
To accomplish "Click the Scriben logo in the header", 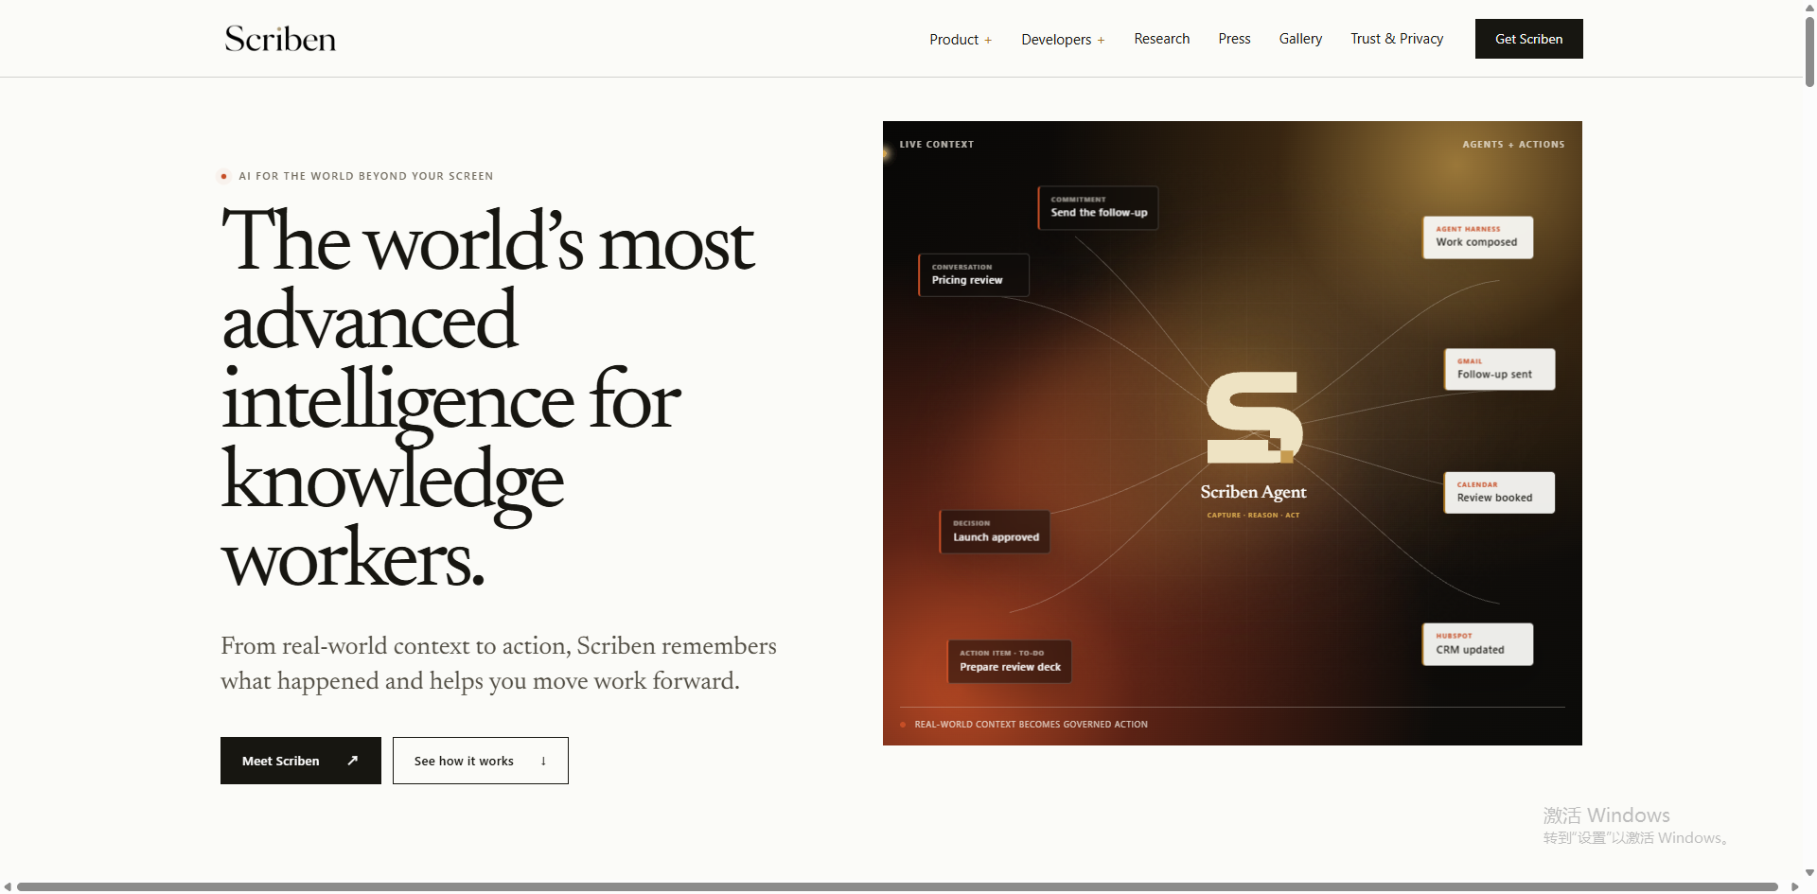I will tap(280, 39).
